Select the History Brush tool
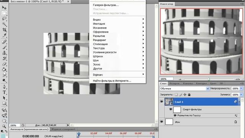 click(x=4, y=58)
